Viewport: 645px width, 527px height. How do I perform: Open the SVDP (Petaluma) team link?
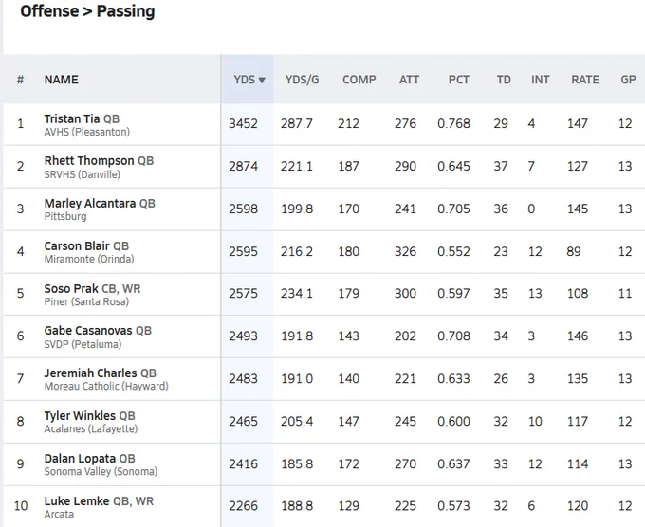(83, 344)
